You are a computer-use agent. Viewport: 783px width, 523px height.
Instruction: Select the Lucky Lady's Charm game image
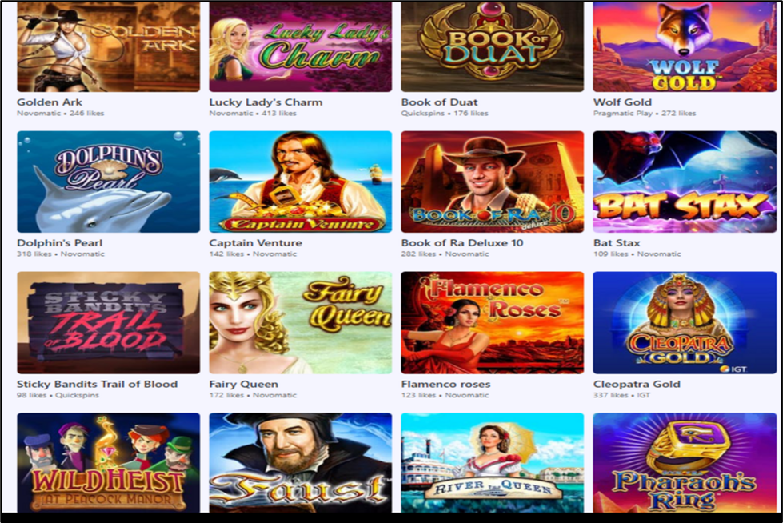click(x=301, y=46)
